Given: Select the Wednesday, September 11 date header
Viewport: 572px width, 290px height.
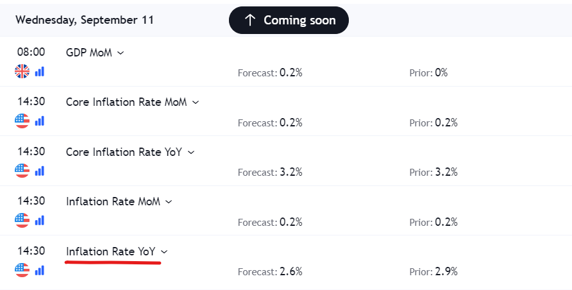Looking at the screenshot, I should (85, 20).
